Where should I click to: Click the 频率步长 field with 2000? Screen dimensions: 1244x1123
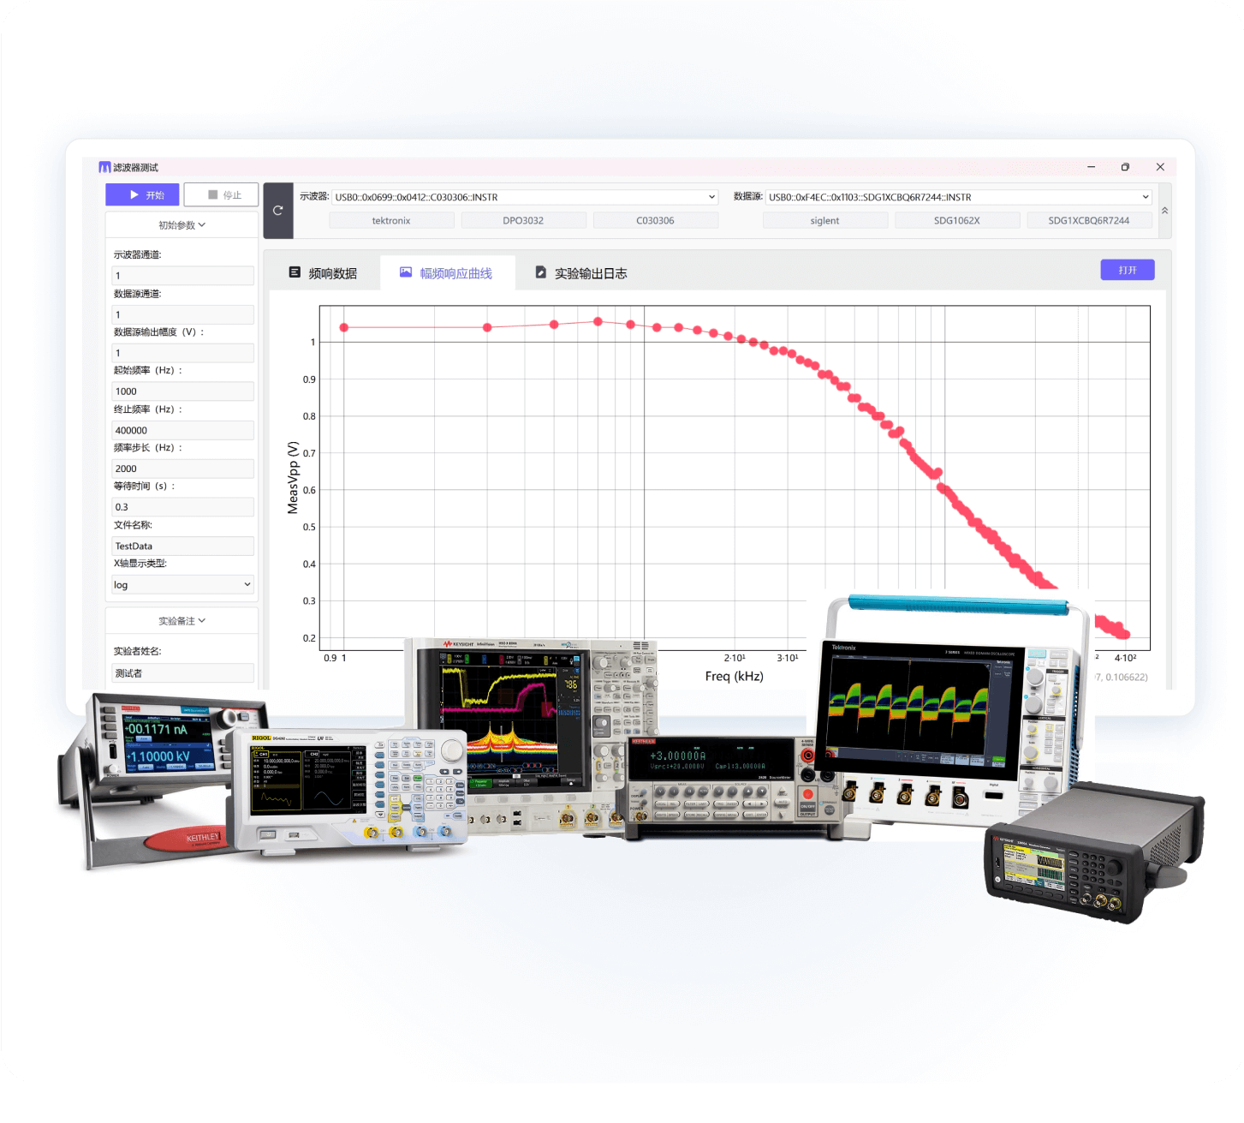coord(182,469)
